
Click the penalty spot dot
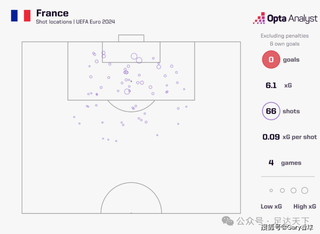tap(131, 81)
